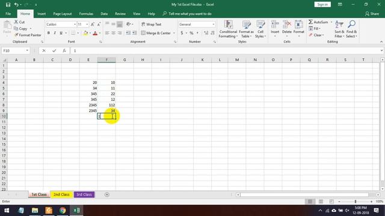The image size is (385, 216).
Task: Select the Format Painter brush
Action: click(x=16, y=35)
